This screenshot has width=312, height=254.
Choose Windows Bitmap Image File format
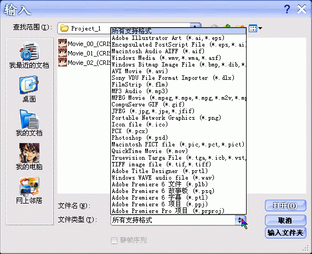178,64
